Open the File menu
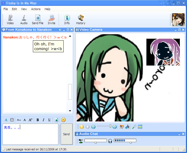This screenshot has height=153, width=187. click(6, 9)
